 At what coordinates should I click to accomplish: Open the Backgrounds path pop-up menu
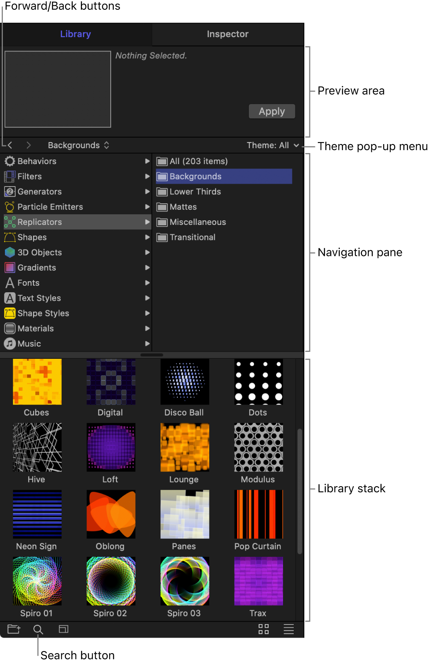(78, 145)
